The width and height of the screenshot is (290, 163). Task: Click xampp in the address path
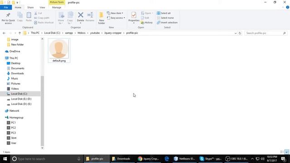tap(69, 33)
